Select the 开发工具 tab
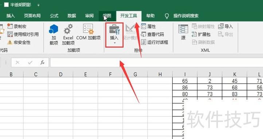 (129, 16)
